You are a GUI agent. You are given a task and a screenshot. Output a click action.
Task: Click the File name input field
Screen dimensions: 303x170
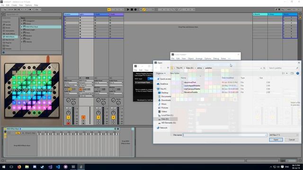click(x=225, y=135)
